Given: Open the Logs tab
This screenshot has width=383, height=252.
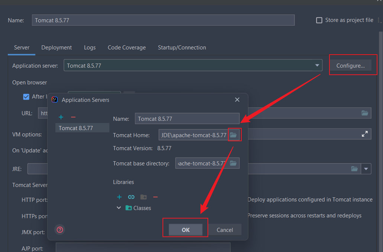Looking at the screenshot, I should tap(90, 48).
